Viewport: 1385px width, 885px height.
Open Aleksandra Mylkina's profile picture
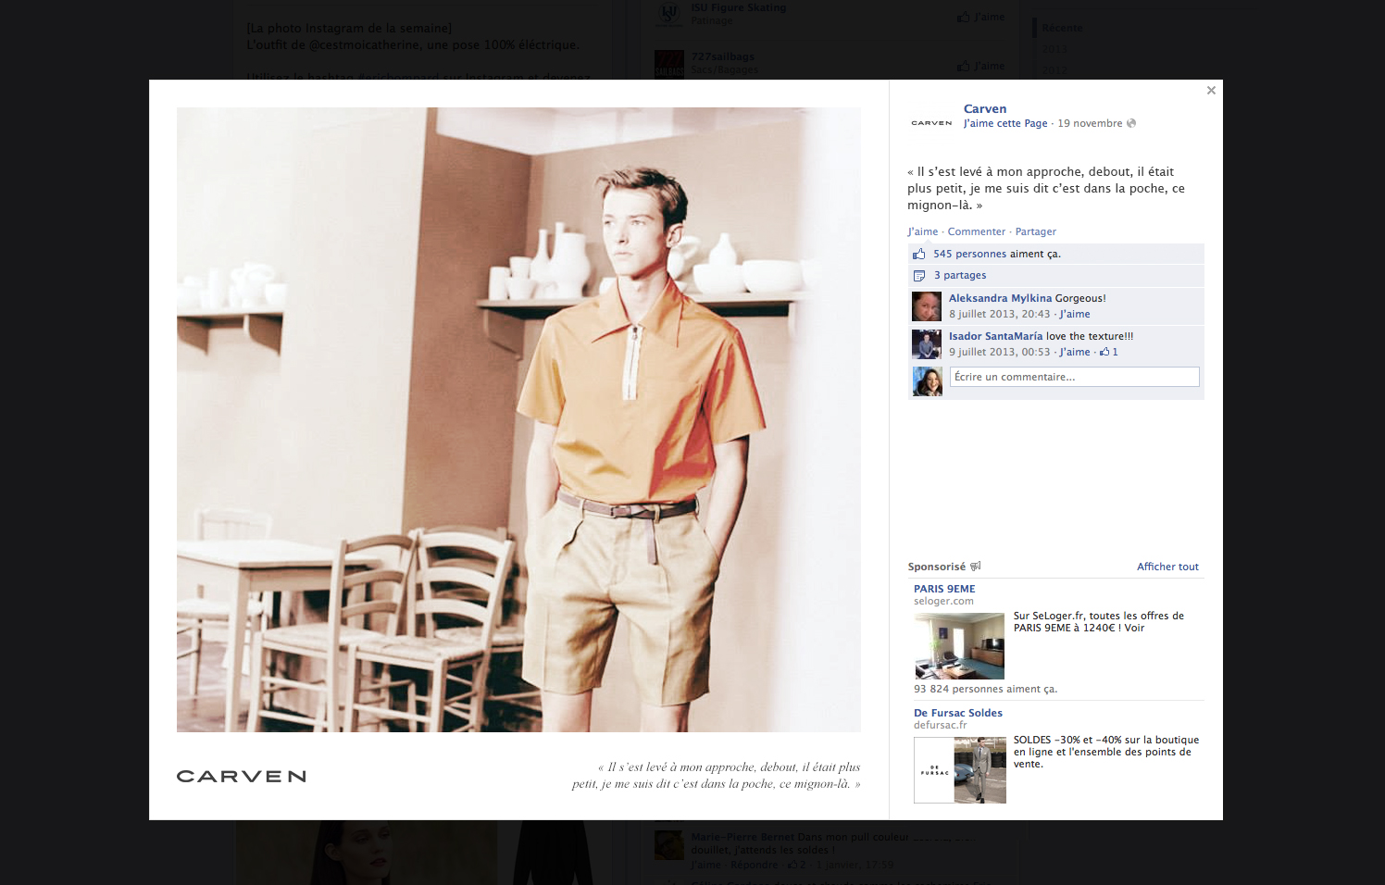tap(927, 306)
